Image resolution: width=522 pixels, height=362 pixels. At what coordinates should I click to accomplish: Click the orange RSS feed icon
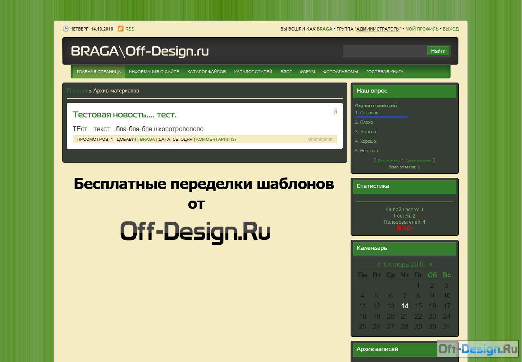tap(121, 29)
